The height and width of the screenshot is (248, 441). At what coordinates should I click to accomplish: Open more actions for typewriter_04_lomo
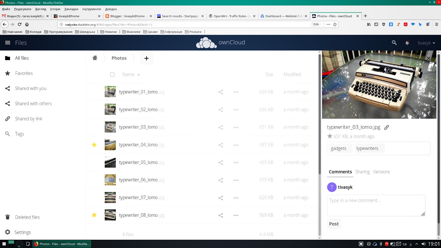tap(236, 145)
